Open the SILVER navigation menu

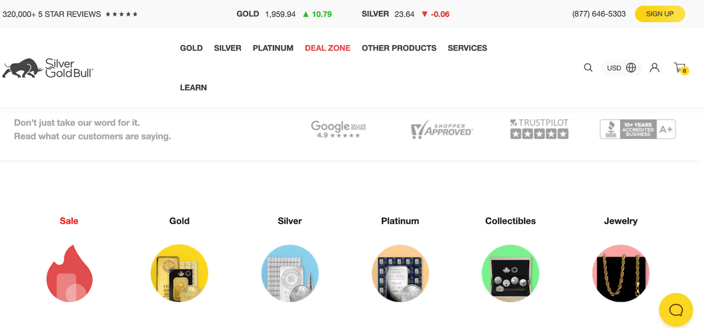tap(228, 48)
